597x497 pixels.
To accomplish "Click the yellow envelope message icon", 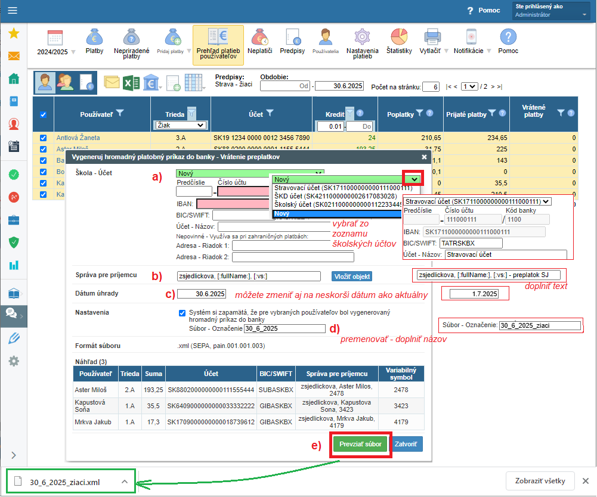I will [112, 82].
